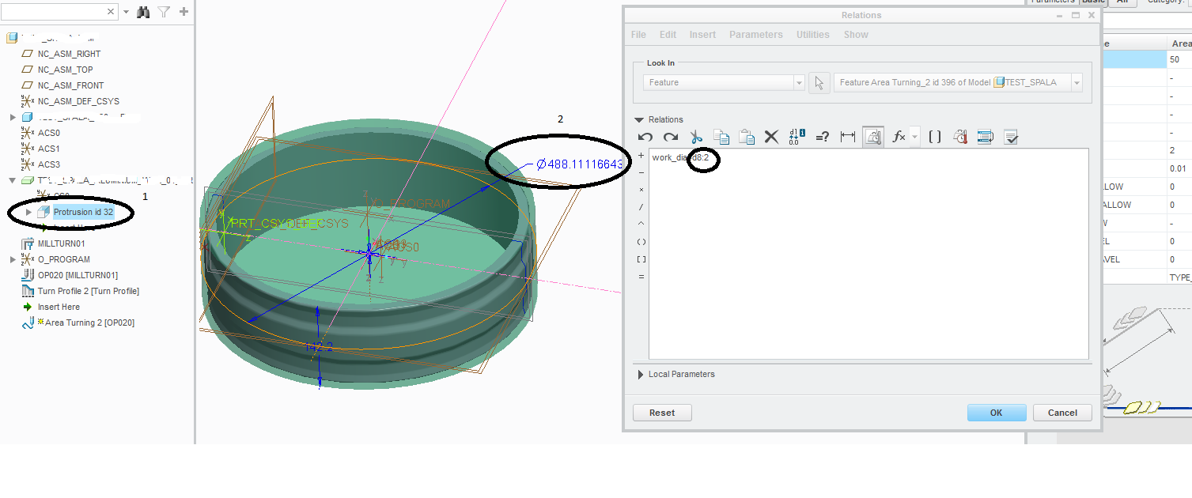
Task: Open the dropdown arrow next to fx
Action: [914, 137]
